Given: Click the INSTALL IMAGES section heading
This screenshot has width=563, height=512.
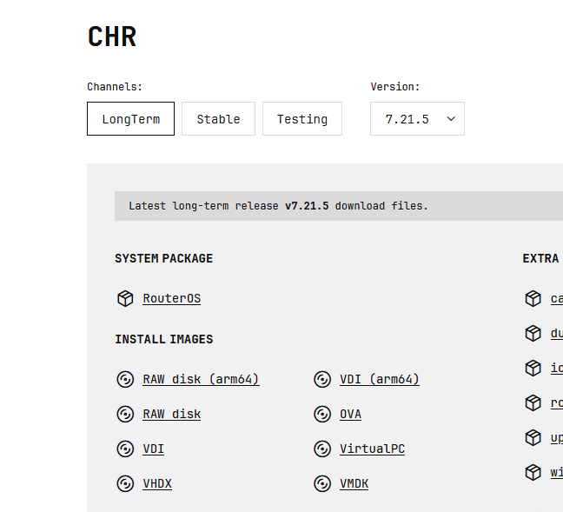Looking at the screenshot, I should click(x=163, y=339).
